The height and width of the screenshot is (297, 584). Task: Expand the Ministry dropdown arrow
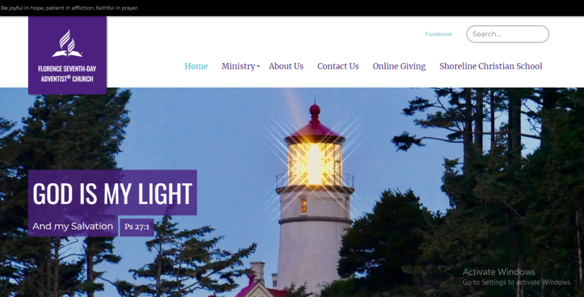pyautogui.click(x=258, y=67)
